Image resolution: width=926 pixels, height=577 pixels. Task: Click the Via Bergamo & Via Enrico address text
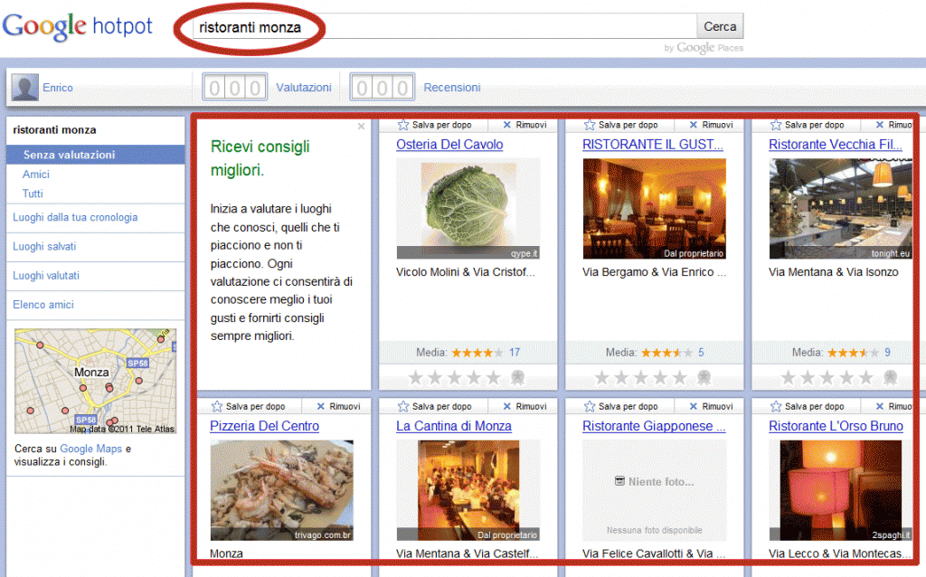(655, 272)
